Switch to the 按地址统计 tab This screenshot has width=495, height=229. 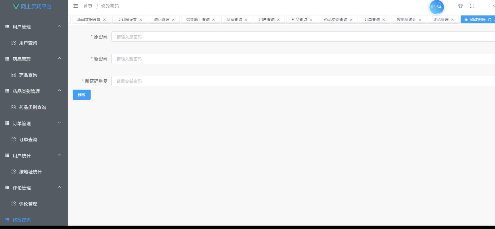406,20
